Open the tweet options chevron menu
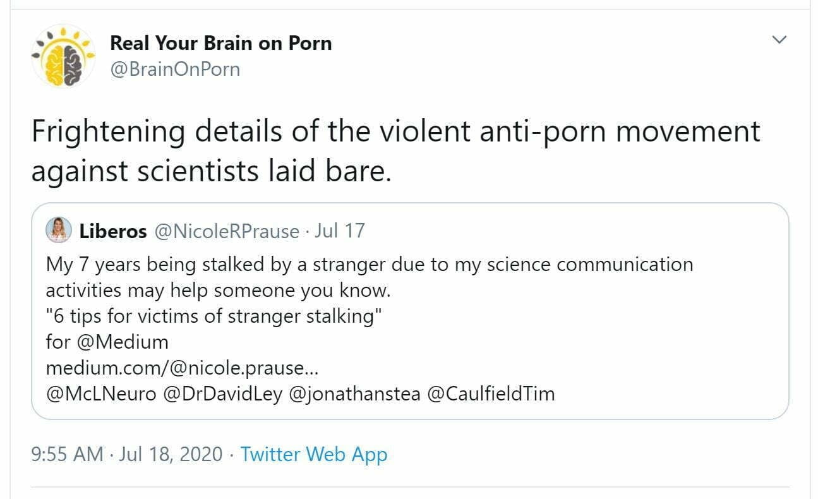Image resolution: width=818 pixels, height=499 pixels. [780, 40]
